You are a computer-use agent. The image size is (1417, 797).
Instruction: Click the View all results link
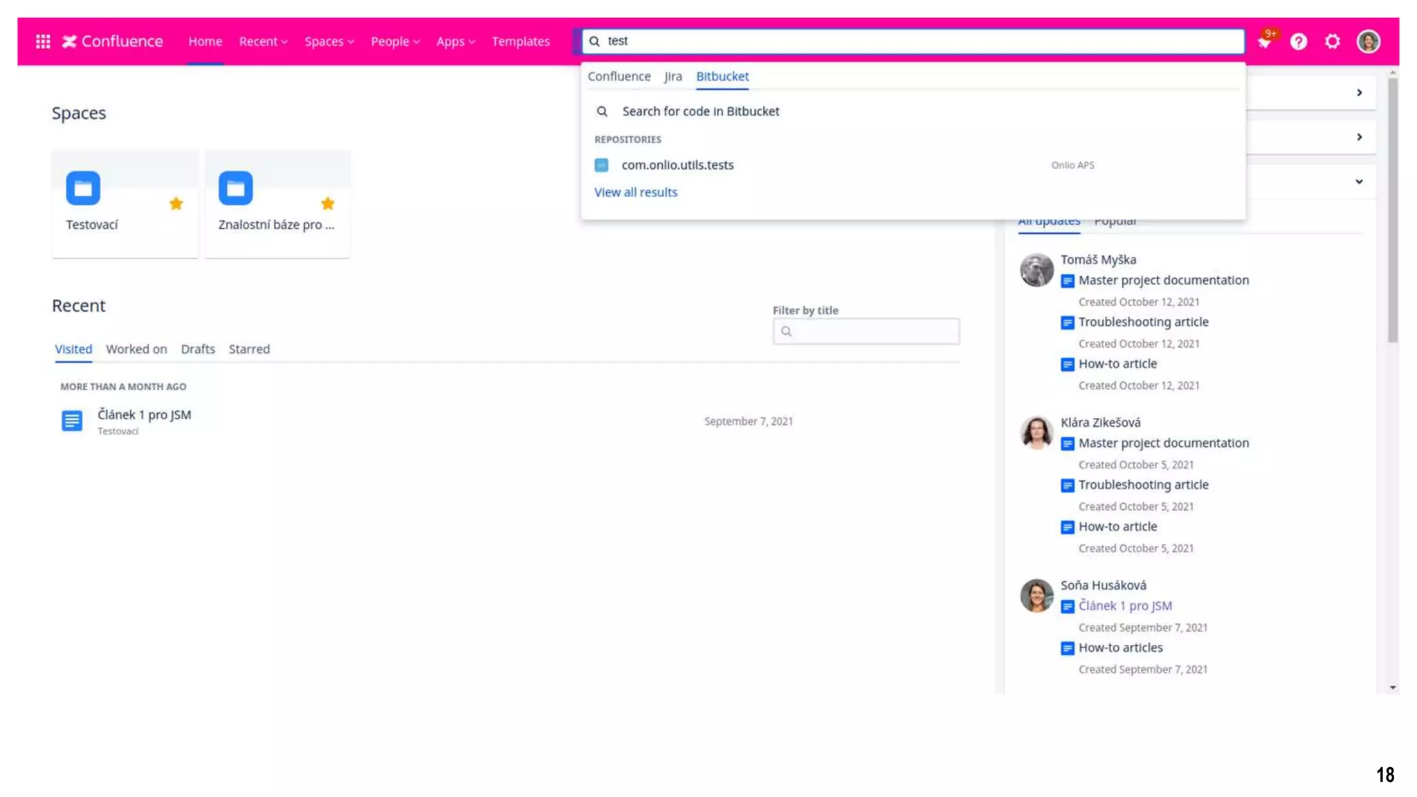click(x=635, y=192)
